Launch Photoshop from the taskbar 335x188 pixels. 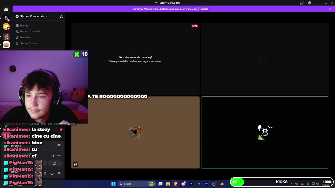[199, 184]
